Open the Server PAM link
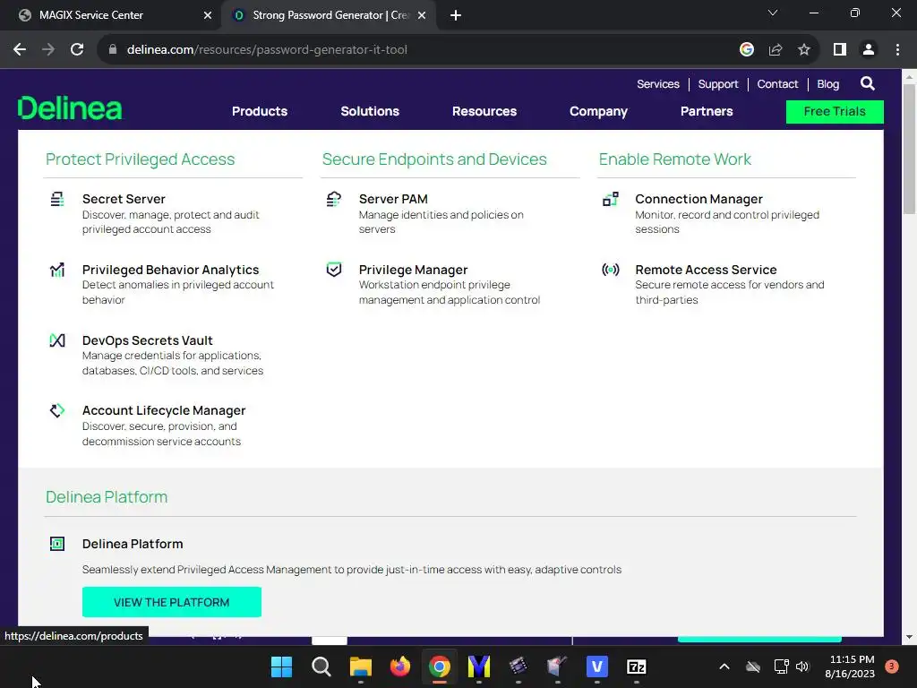917x688 pixels. coord(393,199)
